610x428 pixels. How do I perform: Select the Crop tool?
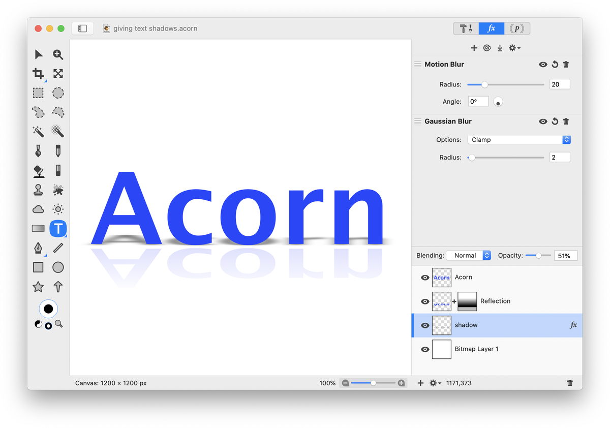point(39,74)
